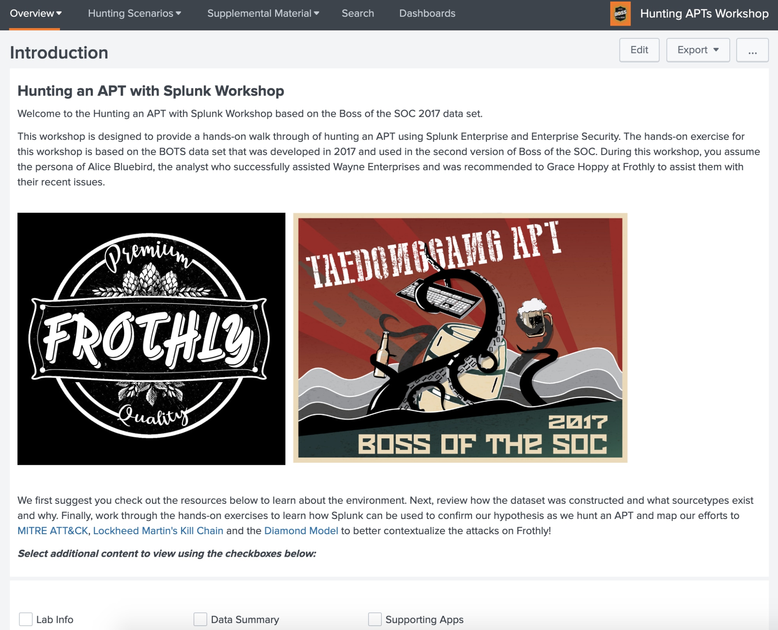The image size is (778, 630).
Task: Click the Hunting an APT with Splunk Workshop heading
Action: tap(151, 91)
